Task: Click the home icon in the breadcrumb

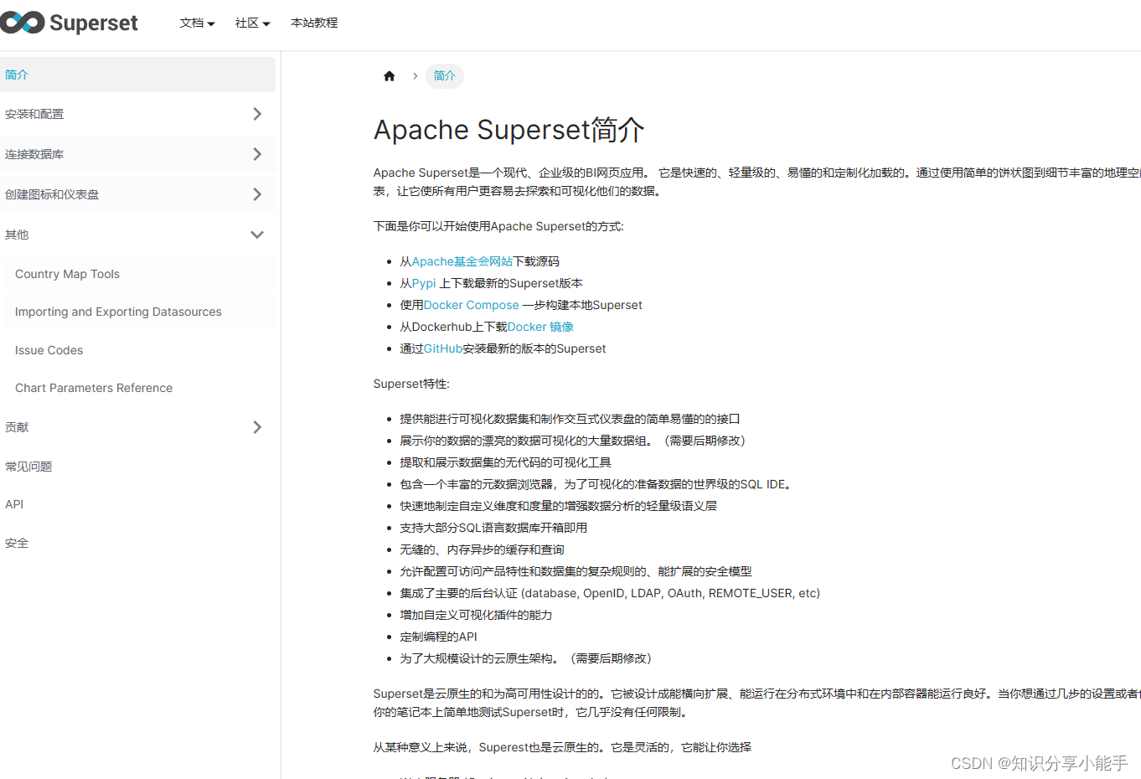Action: pos(389,75)
